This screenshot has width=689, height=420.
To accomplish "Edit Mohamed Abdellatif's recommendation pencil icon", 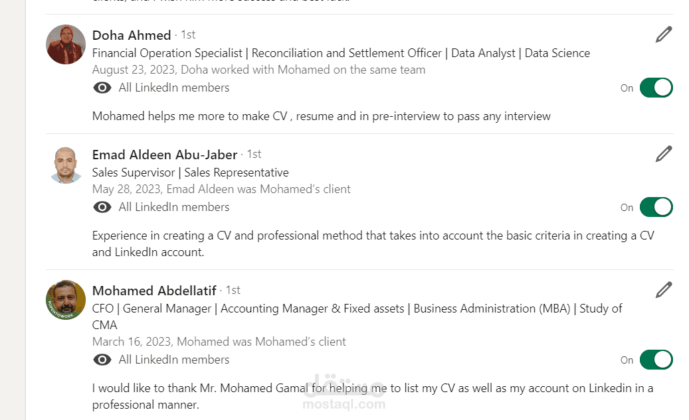I will pyautogui.click(x=664, y=290).
